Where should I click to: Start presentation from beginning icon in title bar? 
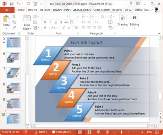tap(35, 4)
